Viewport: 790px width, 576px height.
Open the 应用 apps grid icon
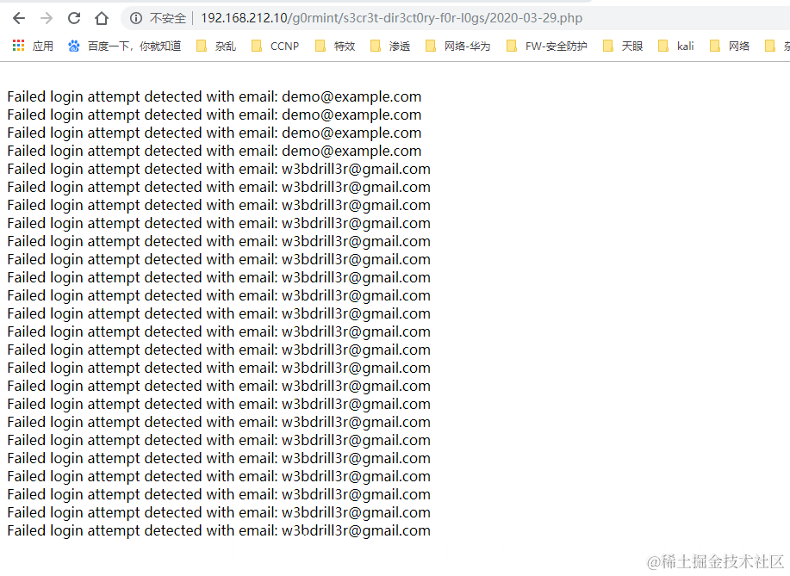point(19,46)
